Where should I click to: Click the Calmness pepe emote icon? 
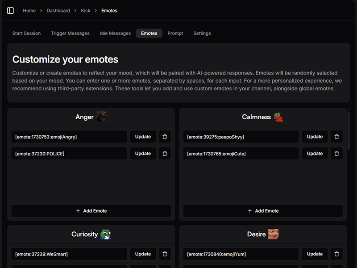click(x=278, y=117)
